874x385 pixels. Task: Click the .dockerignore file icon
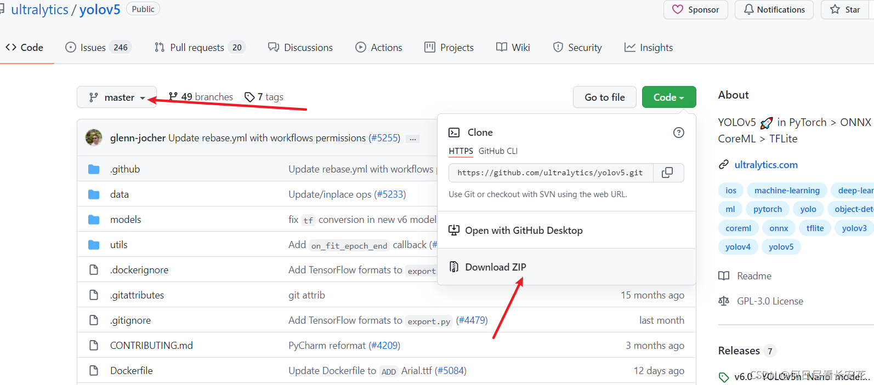pyautogui.click(x=94, y=270)
